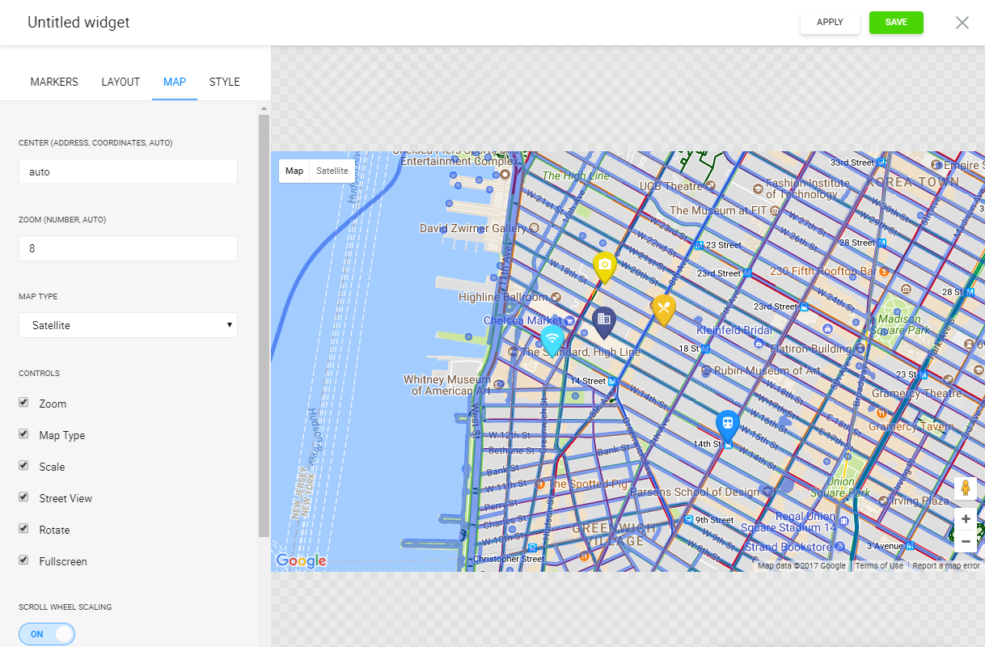Open the Terms of Use link
Screen dimensions: 985x647
point(879,566)
